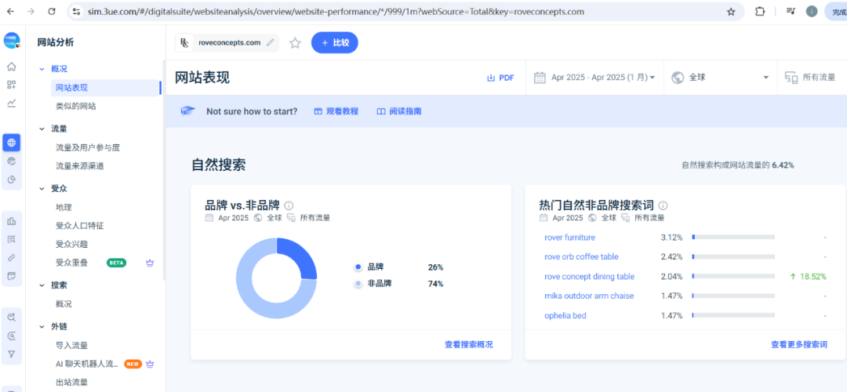Click 查看更多搜索词 link
The height and width of the screenshot is (392, 847).
click(799, 344)
